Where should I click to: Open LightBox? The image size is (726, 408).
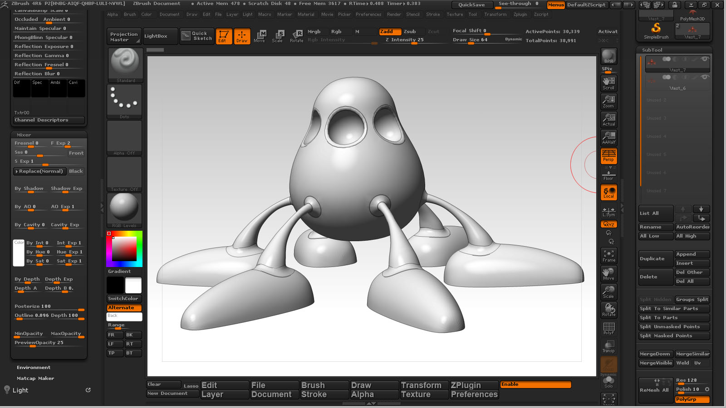(x=160, y=36)
